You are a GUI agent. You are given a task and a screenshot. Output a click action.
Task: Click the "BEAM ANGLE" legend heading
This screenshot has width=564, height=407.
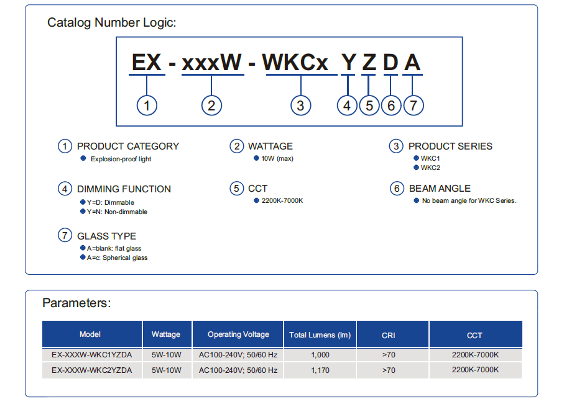coord(440,189)
